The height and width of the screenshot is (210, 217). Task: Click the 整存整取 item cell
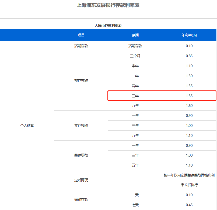click(81, 81)
